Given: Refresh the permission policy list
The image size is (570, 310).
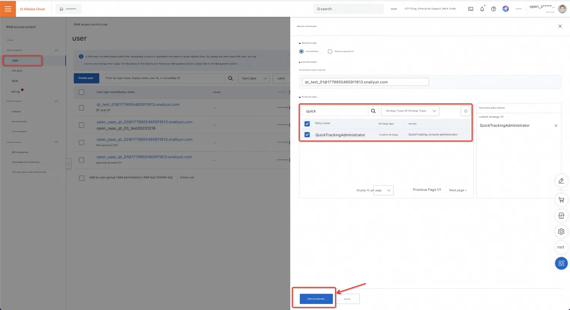Looking at the screenshot, I should coord(465,111).
